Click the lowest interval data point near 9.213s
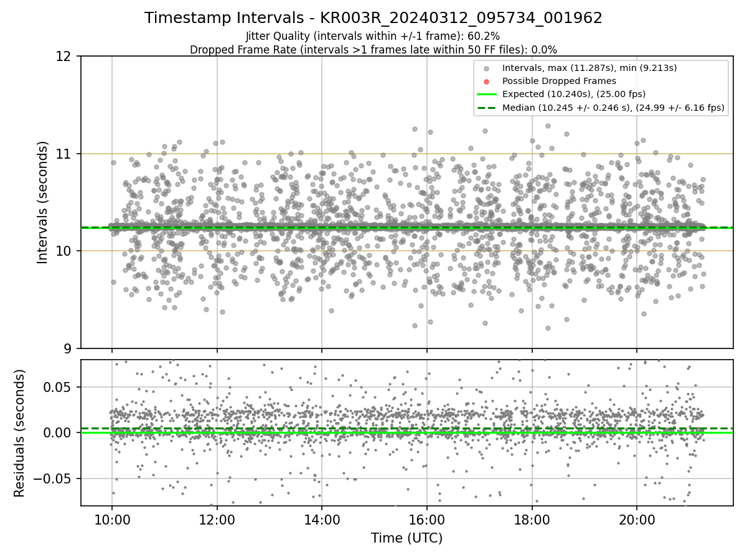 click(548, 328)
